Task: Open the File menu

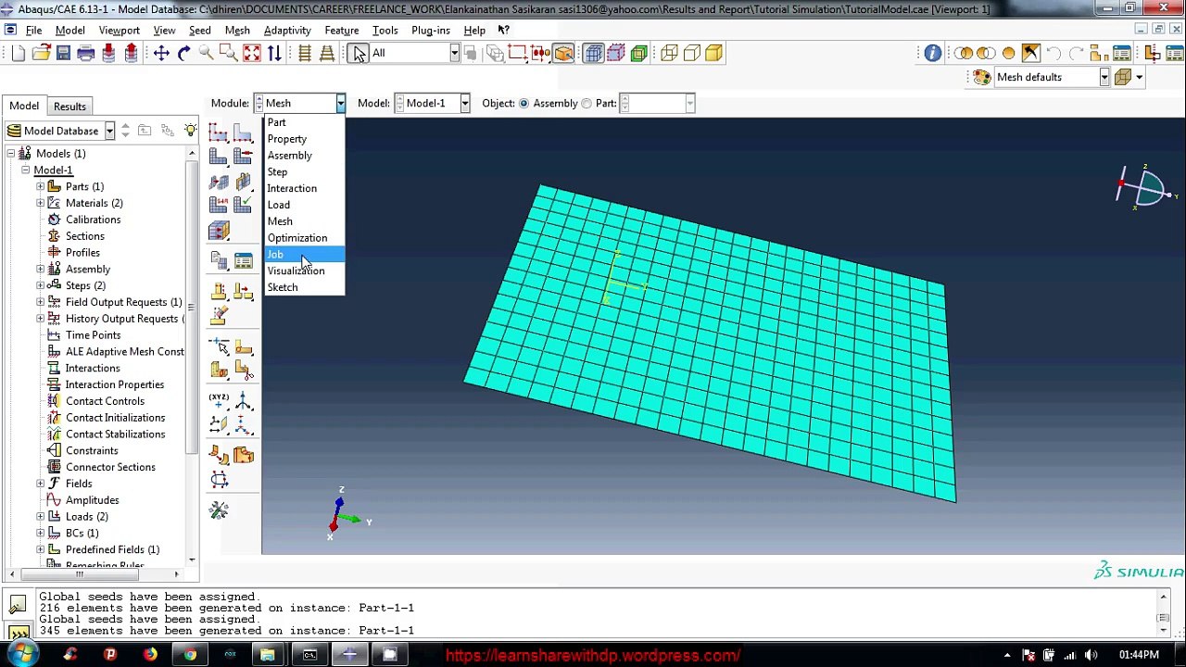Action: (33, 31)
